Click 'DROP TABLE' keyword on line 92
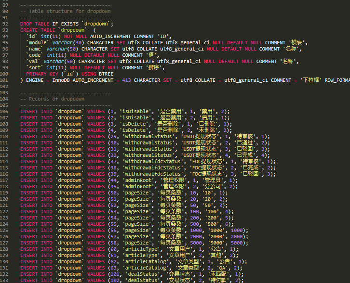Screen dimensions: 350x283 pyautogui.click(x=35, y=24)
